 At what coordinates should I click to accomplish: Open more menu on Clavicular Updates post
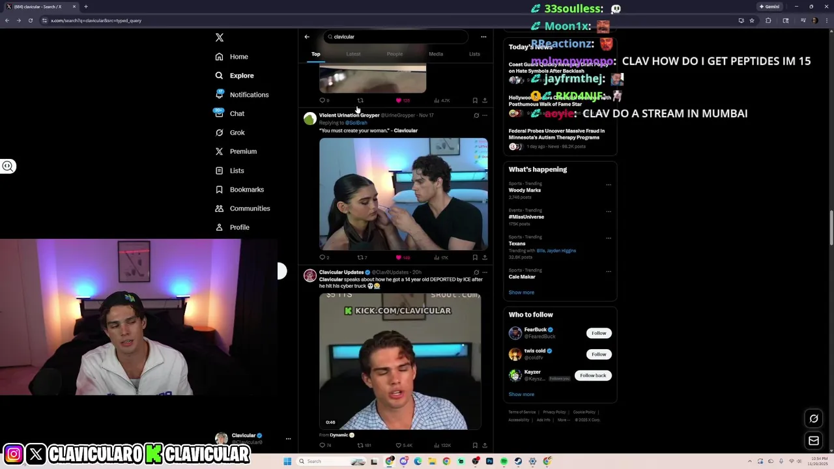tap(484, 272)
